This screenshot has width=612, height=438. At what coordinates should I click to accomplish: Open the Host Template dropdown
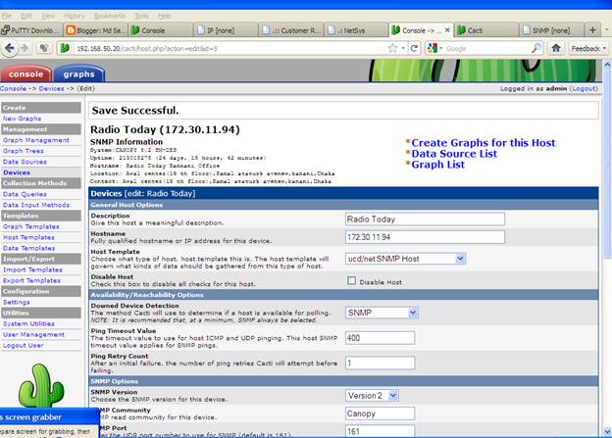pyautogui.click(x=405, y=259)
